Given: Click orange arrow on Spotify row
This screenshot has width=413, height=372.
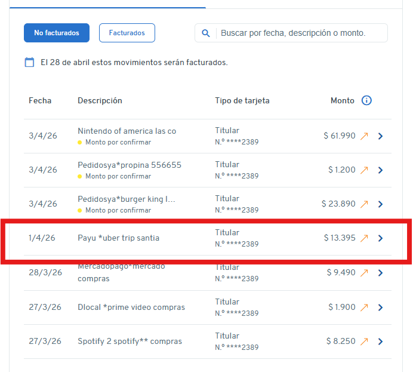Looking at the screenshot, I should (x=364, y=341).
